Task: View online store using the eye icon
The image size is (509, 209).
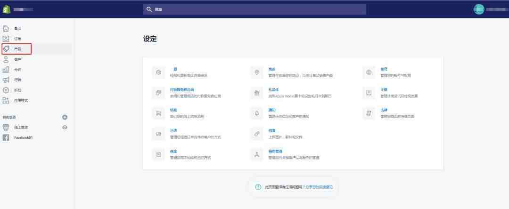Action: click(65, 128)
